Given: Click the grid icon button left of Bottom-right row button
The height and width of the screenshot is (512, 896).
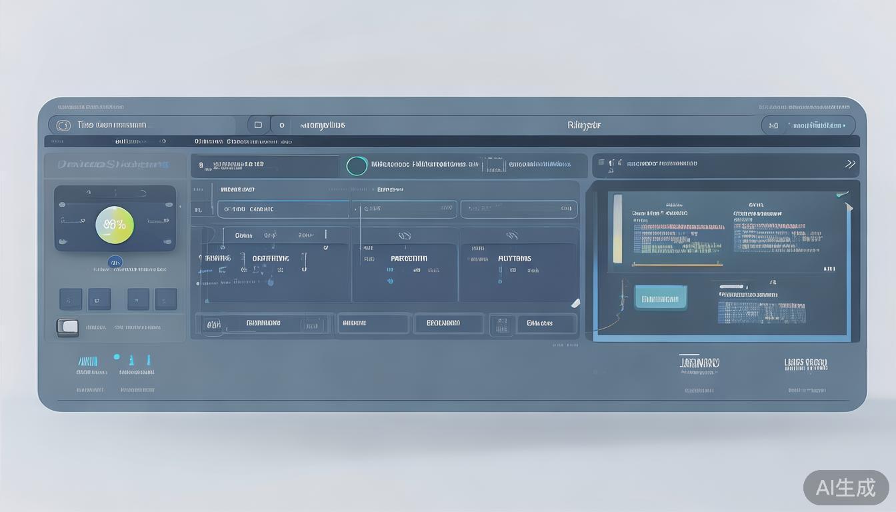Looking at the screenshot, I should [x=501, y=325].
